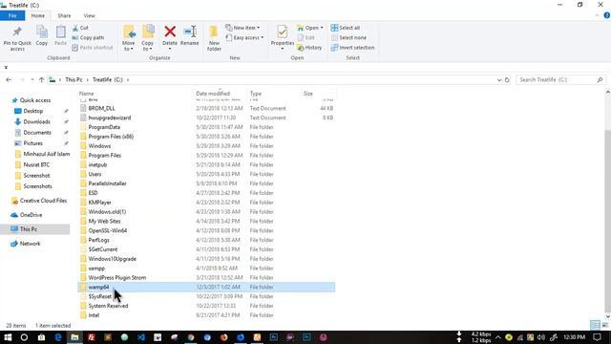Select the OpenSSL-Win64 folder

click(108, 230)
